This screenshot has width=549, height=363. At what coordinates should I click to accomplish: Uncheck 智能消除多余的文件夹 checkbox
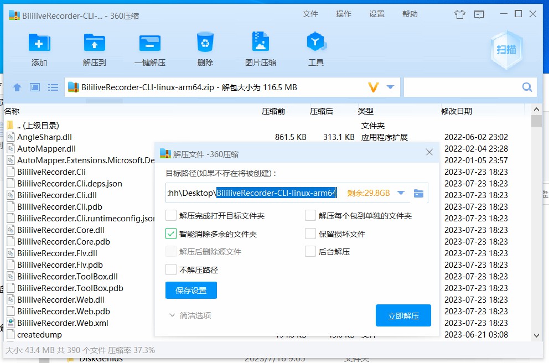coord(171,234)
